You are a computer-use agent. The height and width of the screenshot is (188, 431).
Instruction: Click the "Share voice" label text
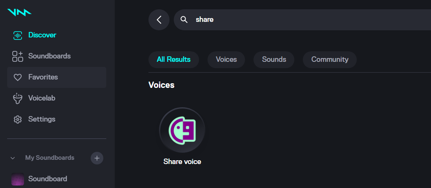(182, 162)
